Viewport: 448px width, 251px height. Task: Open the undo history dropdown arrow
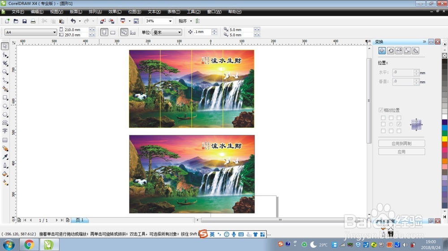pos(80,21)
